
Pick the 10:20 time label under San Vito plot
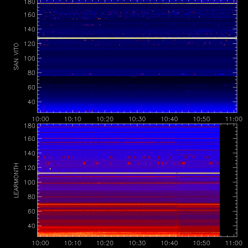(x=105, y=119)
